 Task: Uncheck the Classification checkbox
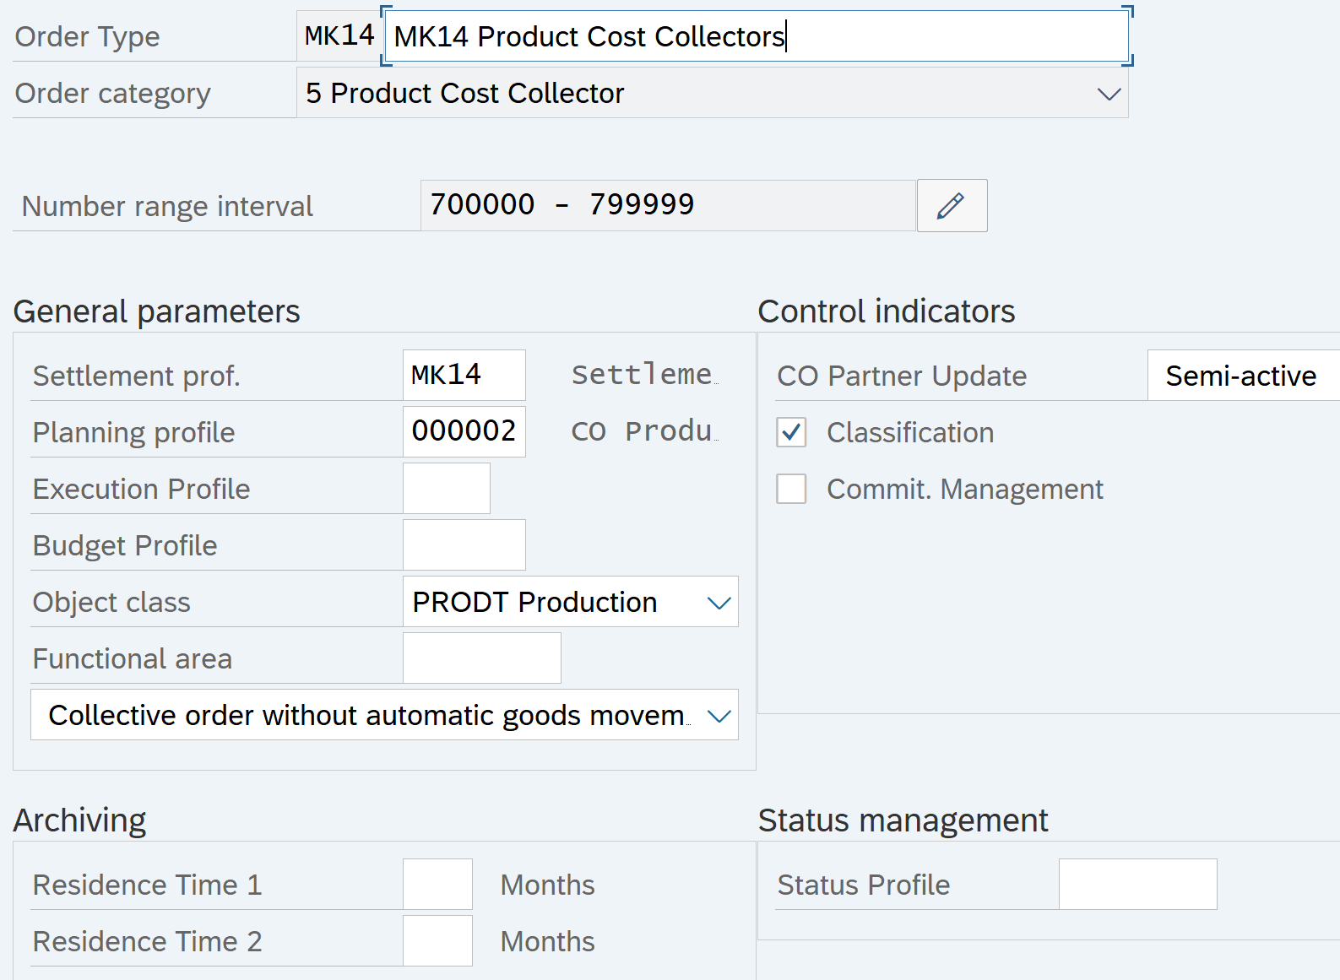pos(791,432)
